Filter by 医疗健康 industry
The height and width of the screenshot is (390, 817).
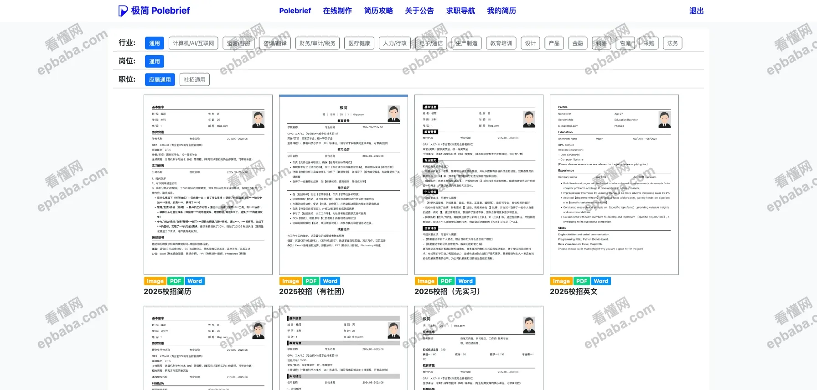[x=359, y=43]
